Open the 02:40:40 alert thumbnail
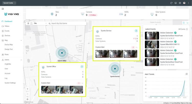The image size is (192, 104). tap(102, 54)
